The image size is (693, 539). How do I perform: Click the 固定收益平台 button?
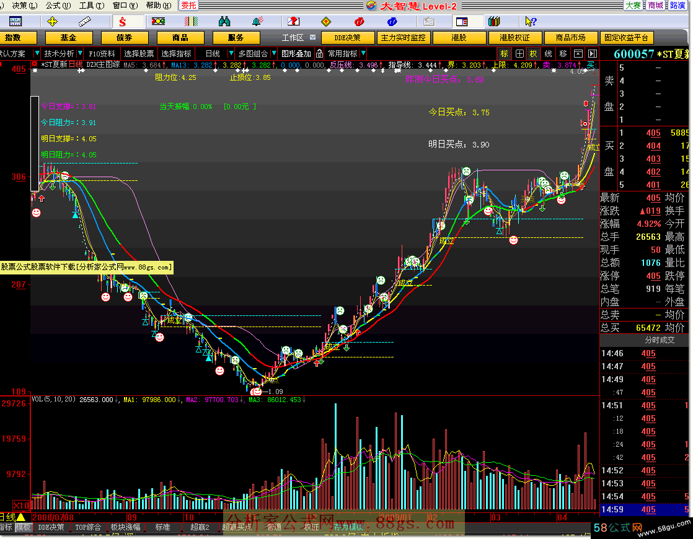626,38
